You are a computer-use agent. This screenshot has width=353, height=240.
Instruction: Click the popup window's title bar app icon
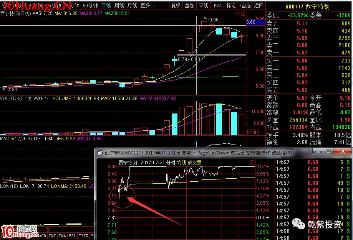[100, 153]
